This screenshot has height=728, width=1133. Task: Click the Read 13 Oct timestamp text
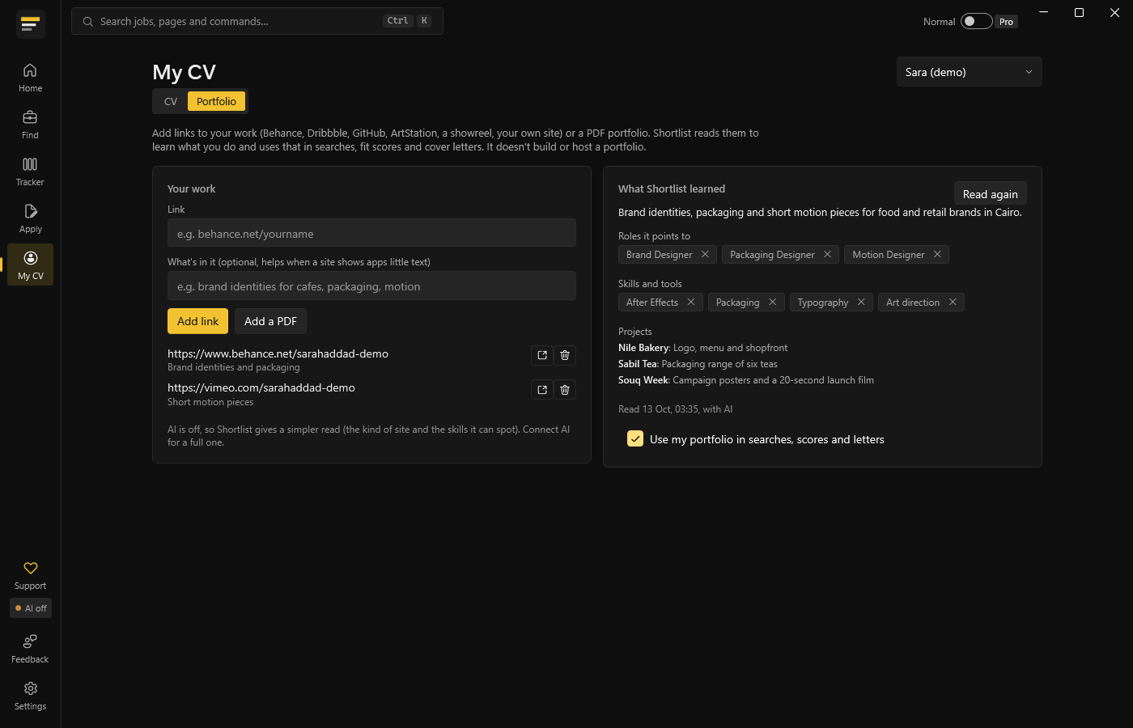click(x=675, y=409)
